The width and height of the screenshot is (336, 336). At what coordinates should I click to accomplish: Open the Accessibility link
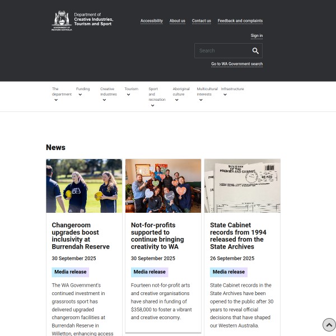[151, 21]
